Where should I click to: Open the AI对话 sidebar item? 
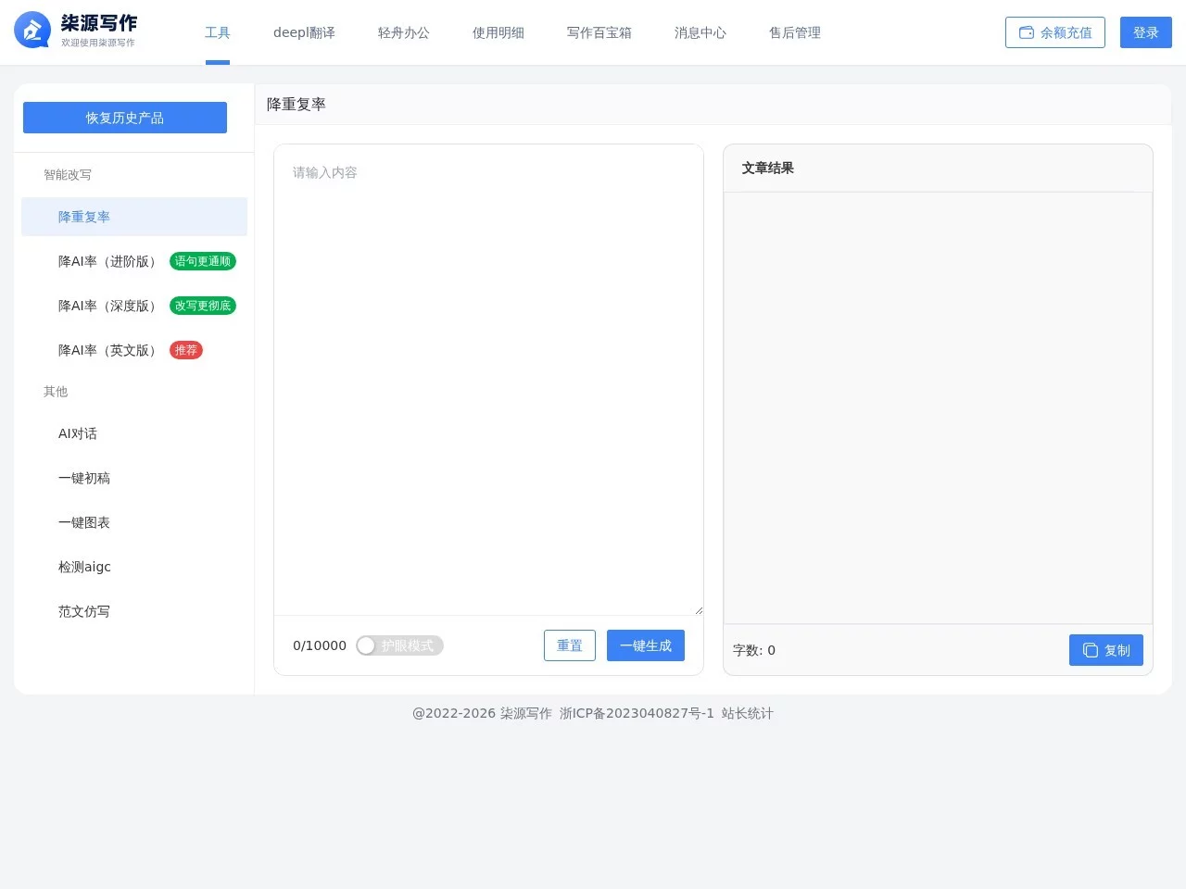[x=78, y=433]
